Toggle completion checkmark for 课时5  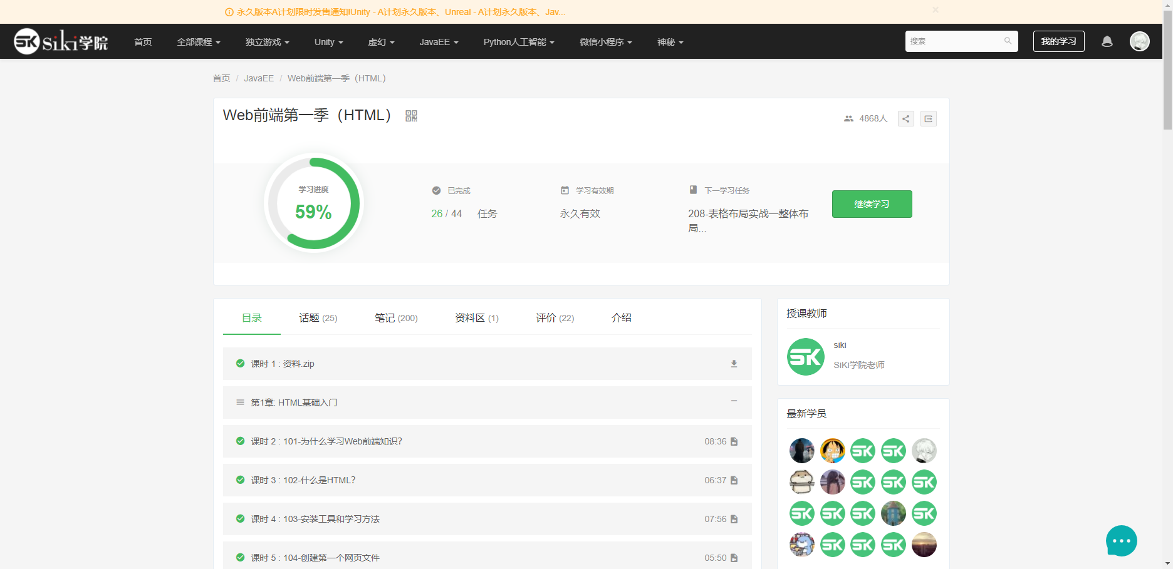pyautogui.click(x=240, y=558)
